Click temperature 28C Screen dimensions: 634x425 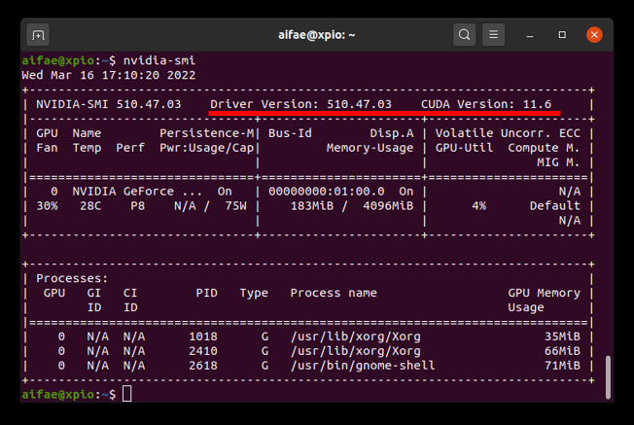pyautogui.click(x=90, y=206)
